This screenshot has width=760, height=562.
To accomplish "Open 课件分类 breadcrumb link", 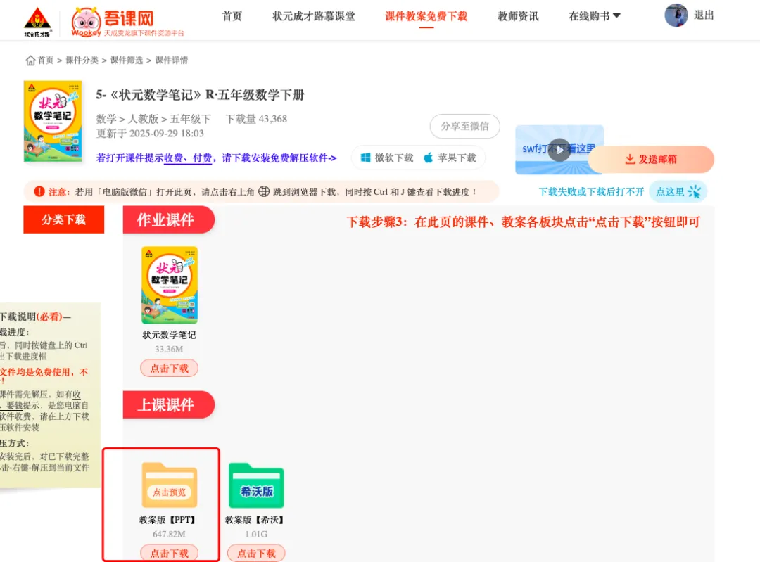I will point(82,60).
